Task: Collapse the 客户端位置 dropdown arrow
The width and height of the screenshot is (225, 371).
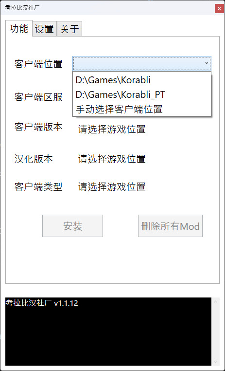Action: pyautogui.click(x=207, y=63)
